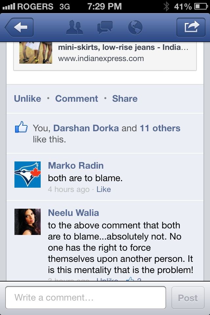Open the notifications globe icon
The height and width of the screenshot is (315, 210).
[135, 27]
